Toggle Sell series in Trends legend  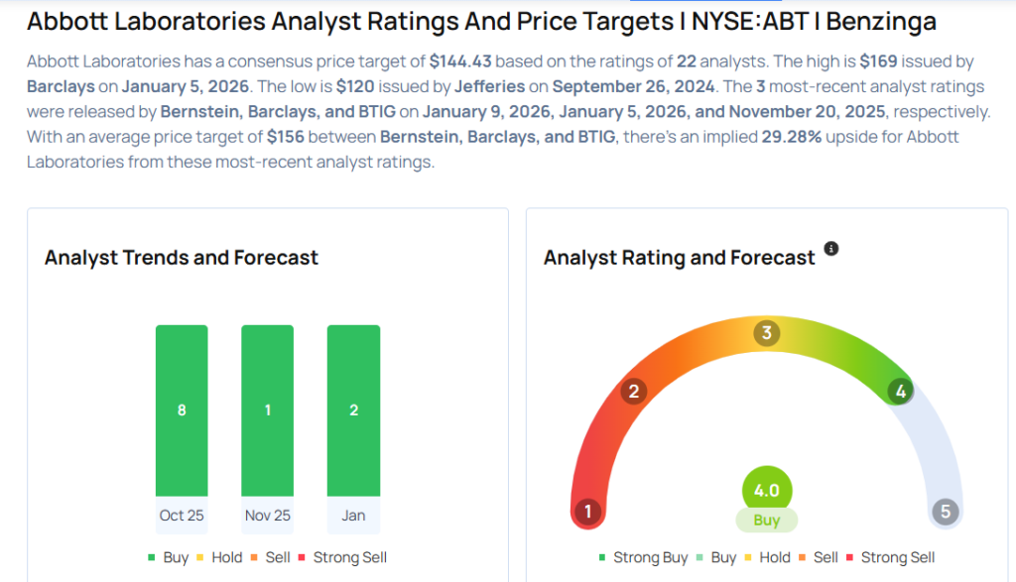coord(270,557)
